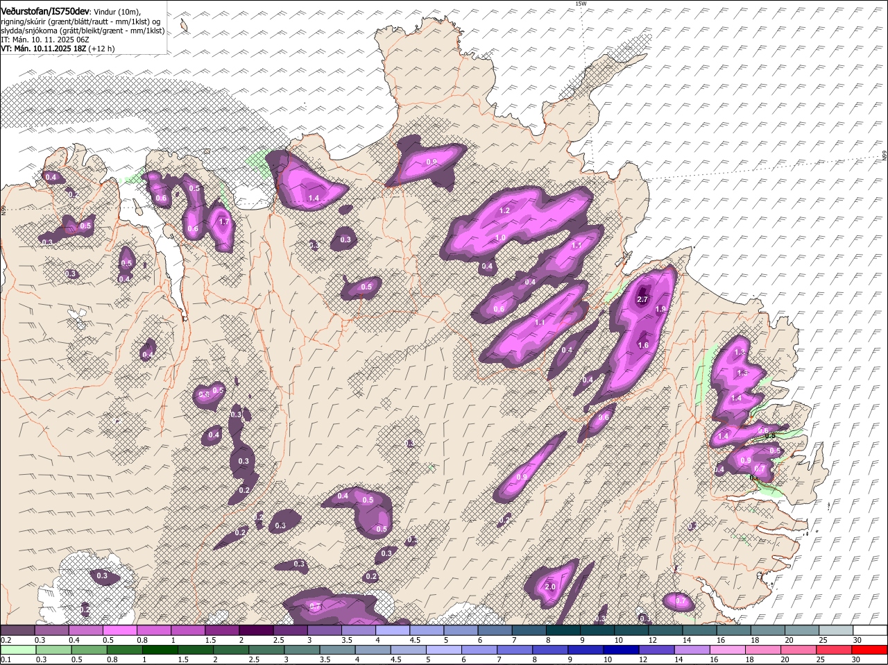Select the top legend swatch between 3 and 3.5
This screenshot has height=665, width=888.
tap(324, 630)
